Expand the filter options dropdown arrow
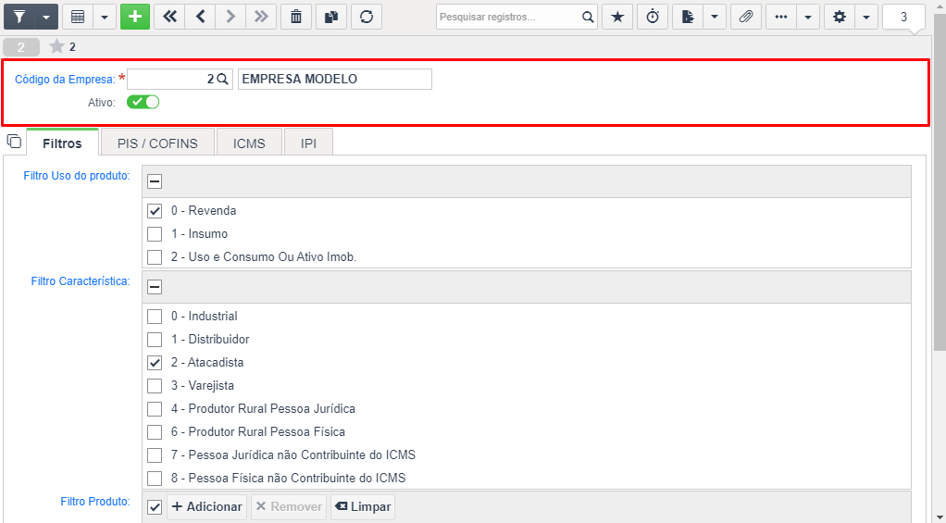Image resolution: width=946 pixels, height=523 pixels. (x=46, y=17)
